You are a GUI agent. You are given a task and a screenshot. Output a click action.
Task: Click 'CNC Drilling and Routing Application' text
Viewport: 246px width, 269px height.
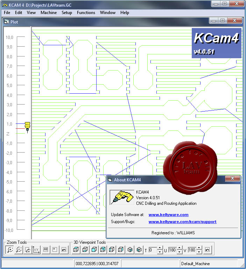166,203
